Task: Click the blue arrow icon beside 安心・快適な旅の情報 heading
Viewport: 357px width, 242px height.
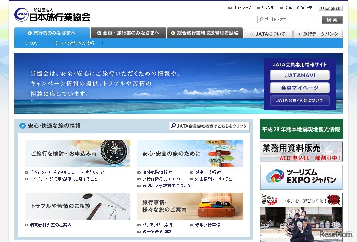Action: [x=22, y=126]
